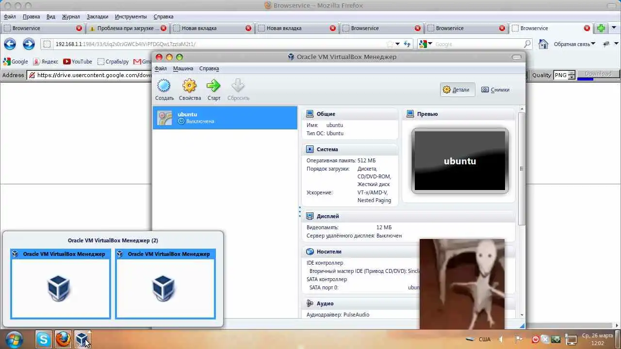This screenshot has height=349, width=621.
Task: Click the Общие section icon
Action: click(310, 114)
